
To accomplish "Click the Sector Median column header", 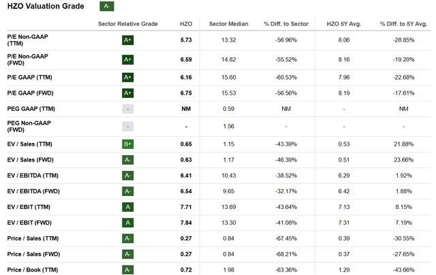I will point(229,24).
